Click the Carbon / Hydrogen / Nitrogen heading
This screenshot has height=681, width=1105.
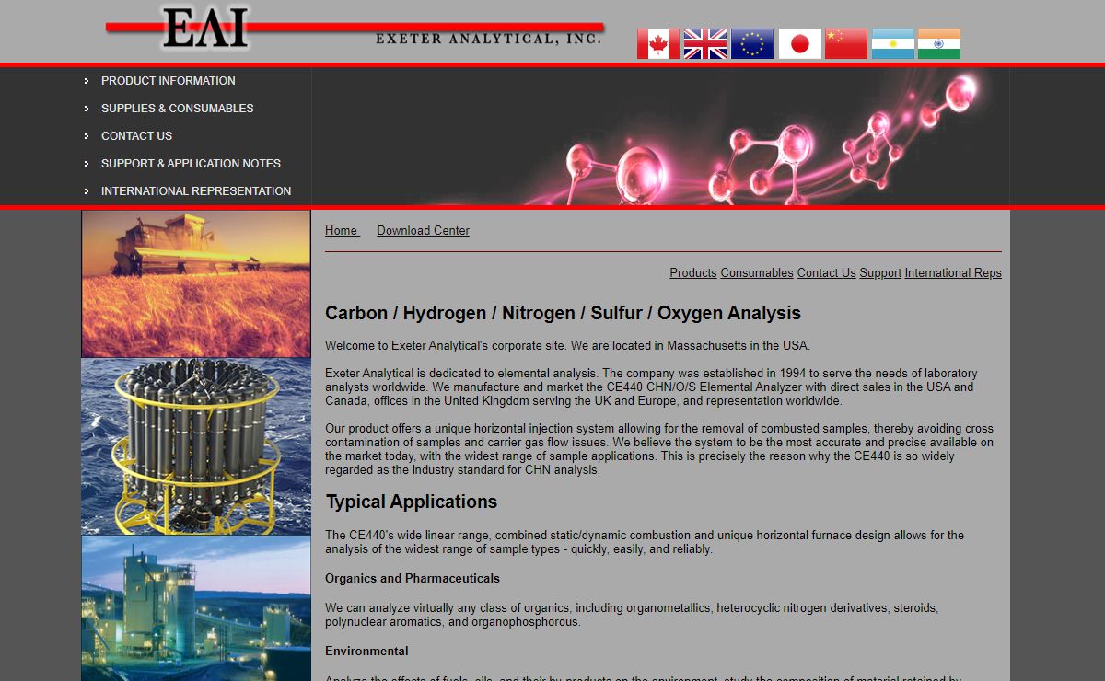pos(563,313)
